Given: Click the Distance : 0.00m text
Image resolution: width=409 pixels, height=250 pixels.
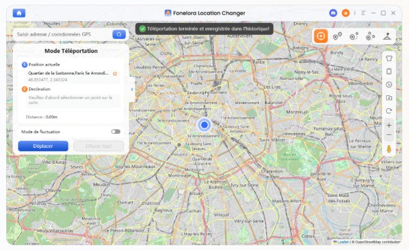Looking at the screenshot, I should tap(42, 117).
